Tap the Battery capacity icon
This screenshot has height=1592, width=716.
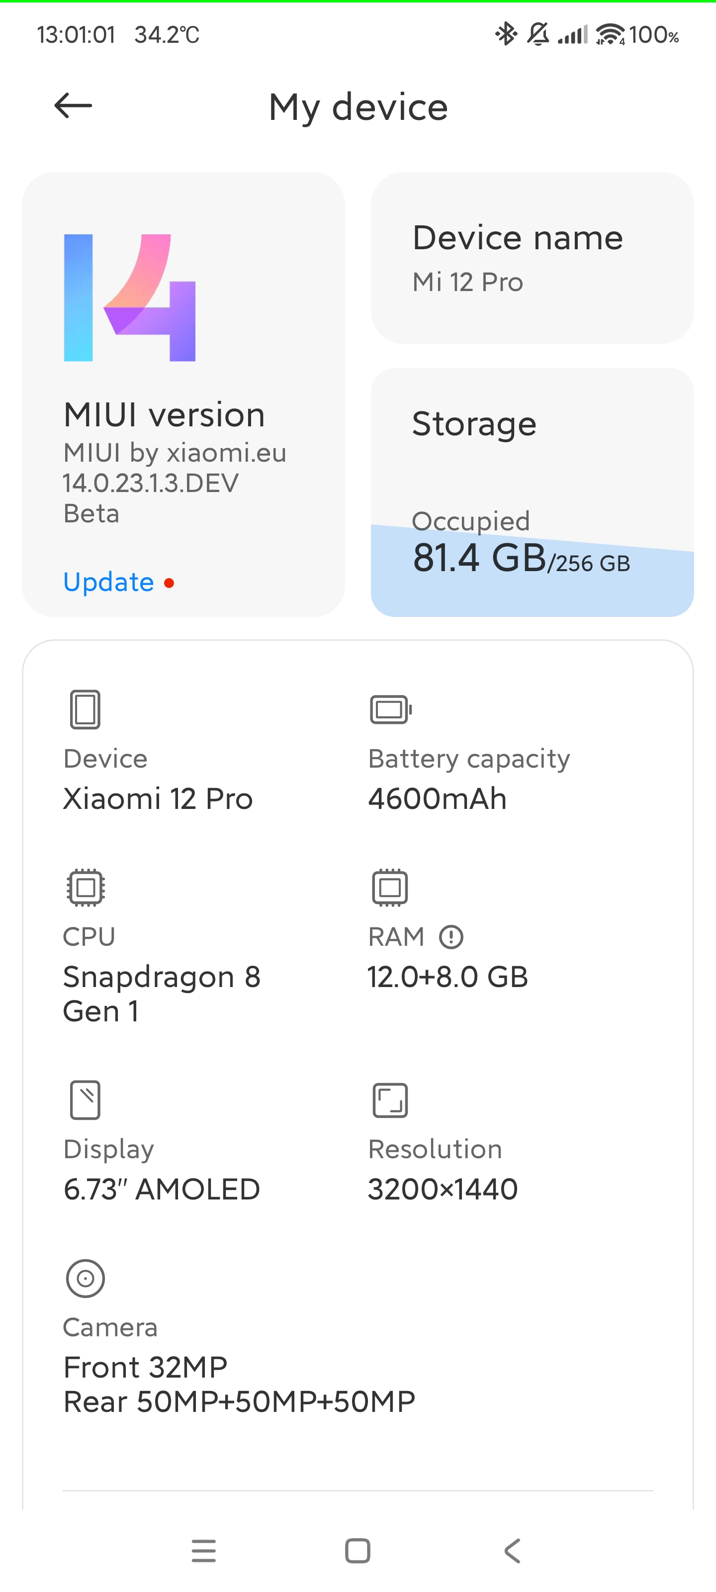click(x=390, y=709)
